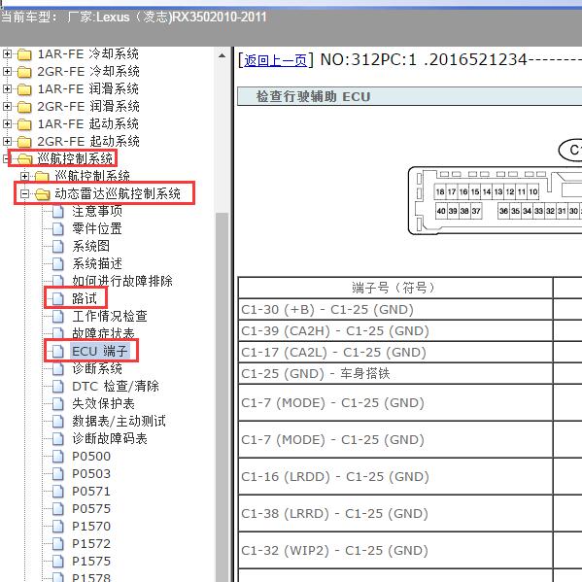Open the 零件位置 page
This screenshot has height=582, width=582.
point(97,228)
